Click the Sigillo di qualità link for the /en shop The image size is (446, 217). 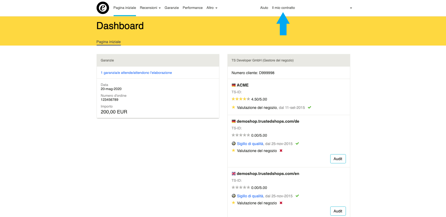[250, 196]
